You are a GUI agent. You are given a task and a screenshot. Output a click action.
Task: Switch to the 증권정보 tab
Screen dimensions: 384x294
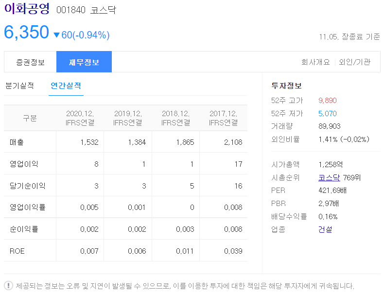(x=30, y=62)
